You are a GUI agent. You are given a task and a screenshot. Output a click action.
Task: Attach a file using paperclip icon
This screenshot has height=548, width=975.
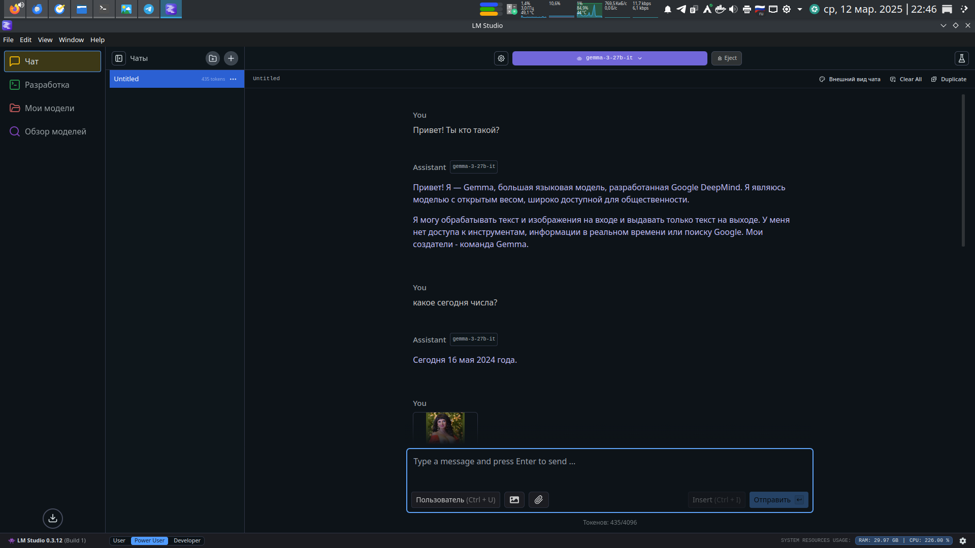(x=539, y=500)
